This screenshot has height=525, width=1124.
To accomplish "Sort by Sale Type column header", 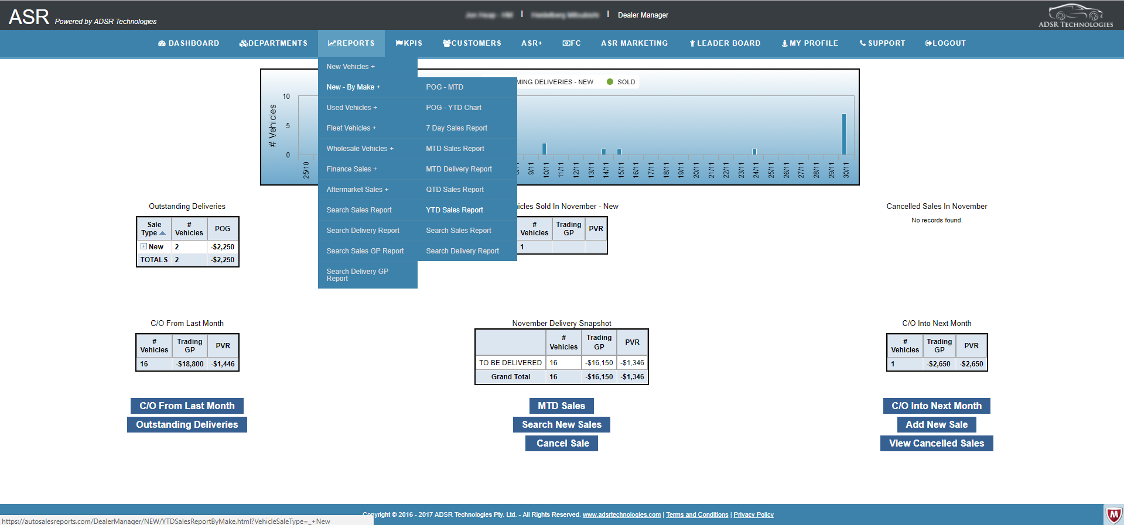I will pyautogui.click(x=153, y=228).
